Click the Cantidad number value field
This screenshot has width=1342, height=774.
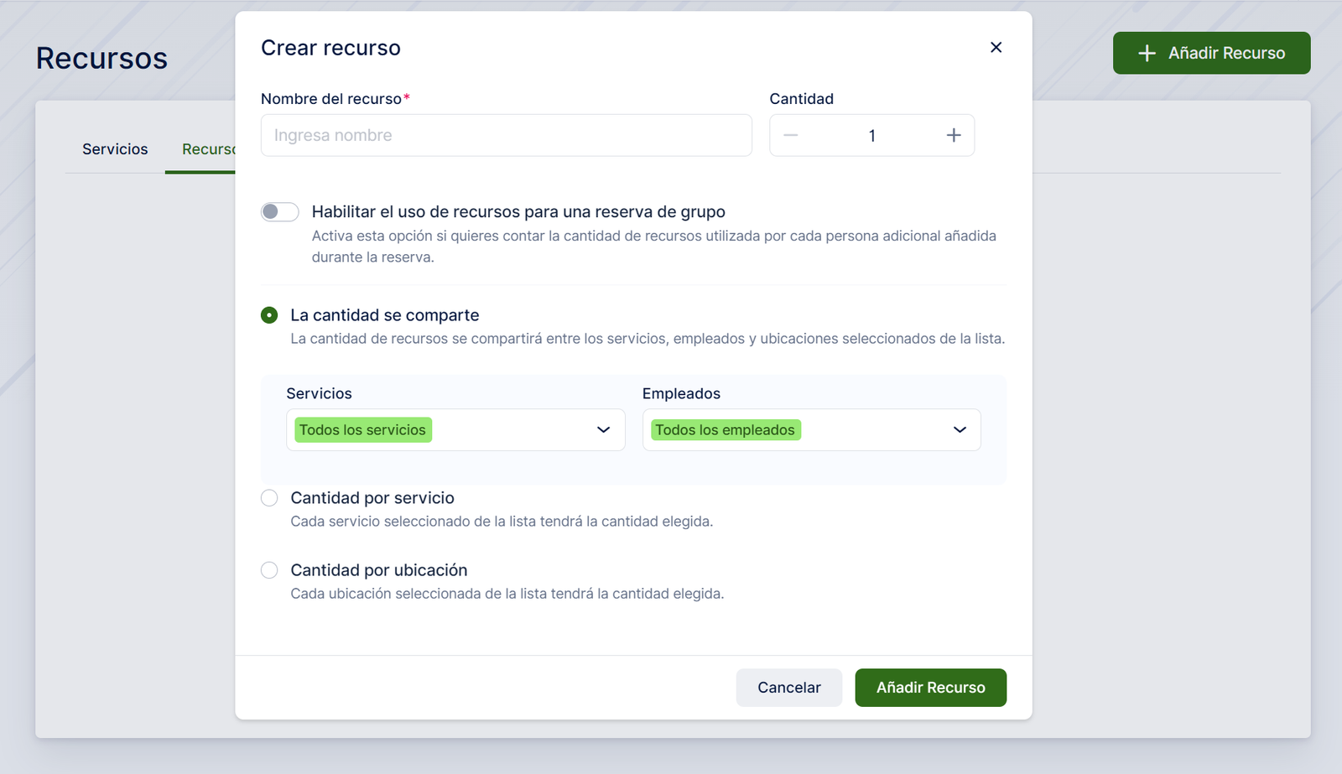coord(871,136)
